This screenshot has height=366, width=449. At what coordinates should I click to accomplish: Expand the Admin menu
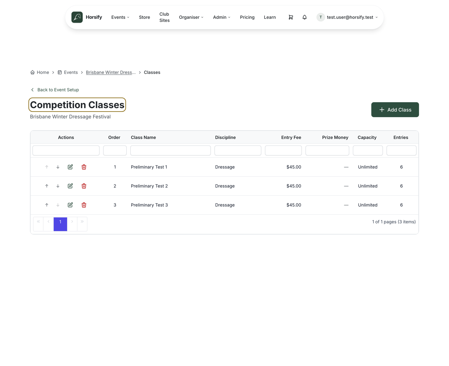222,17
